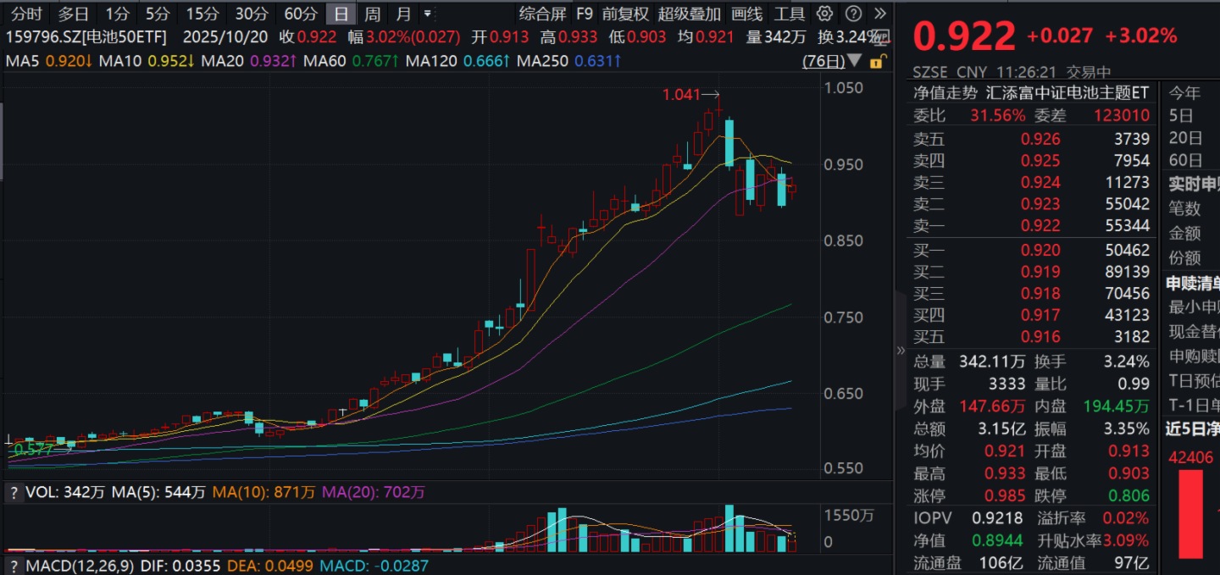
Task: Open the 综合屏 composite screen view
Action: click(542, 14)
